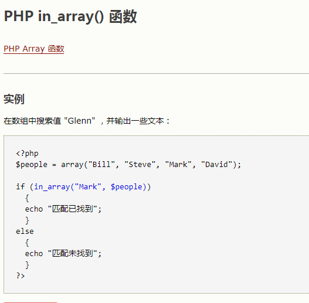Viewport: 309px width, 303px height.
Task: Click the blue $people argument
Action: [x=126, y=187]
